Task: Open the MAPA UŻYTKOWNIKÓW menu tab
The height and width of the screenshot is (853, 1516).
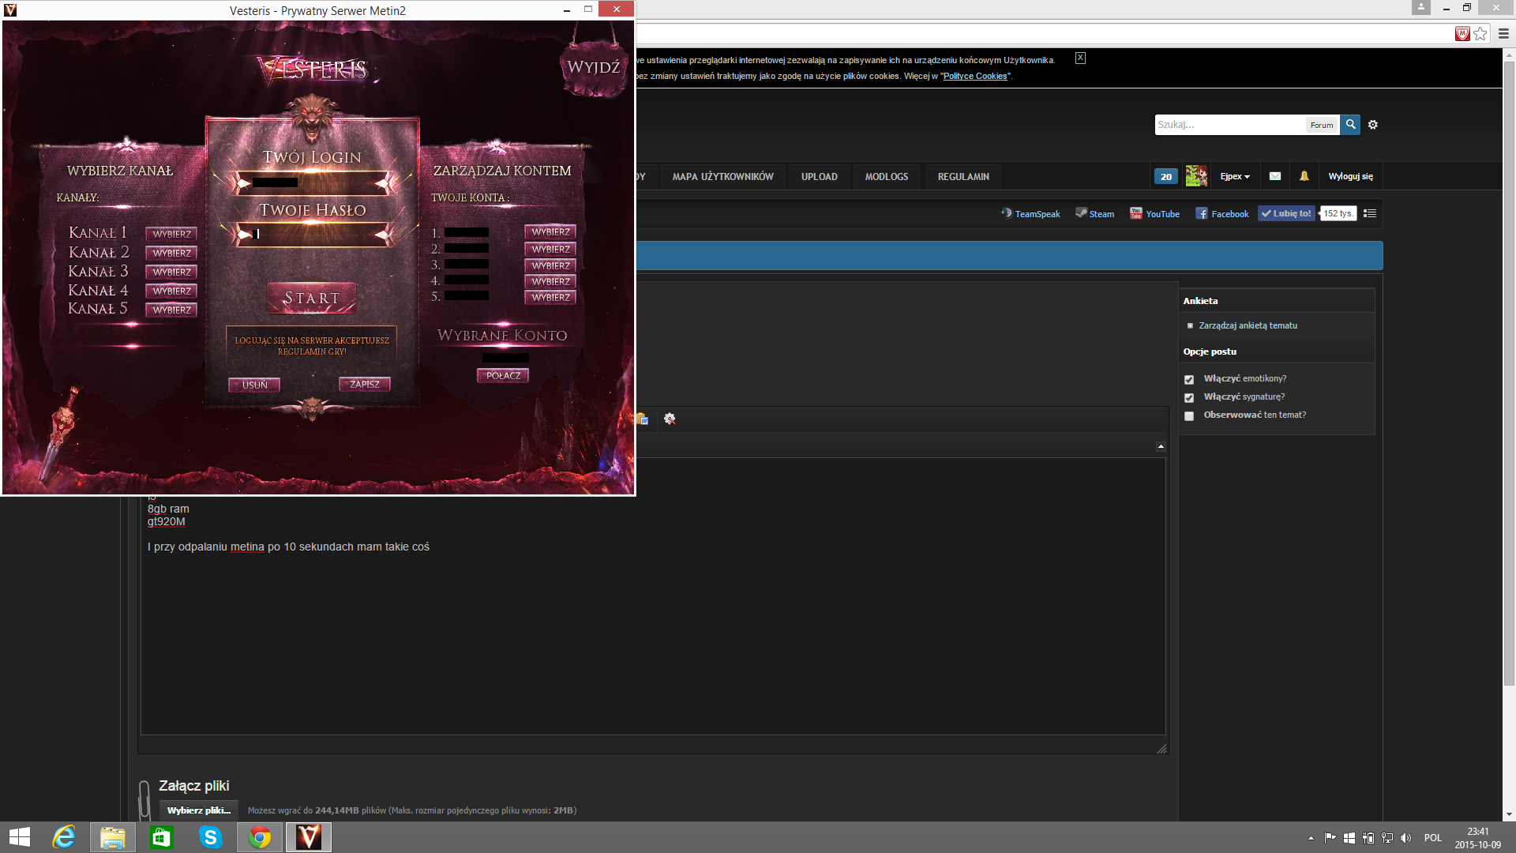Action: 722,176
